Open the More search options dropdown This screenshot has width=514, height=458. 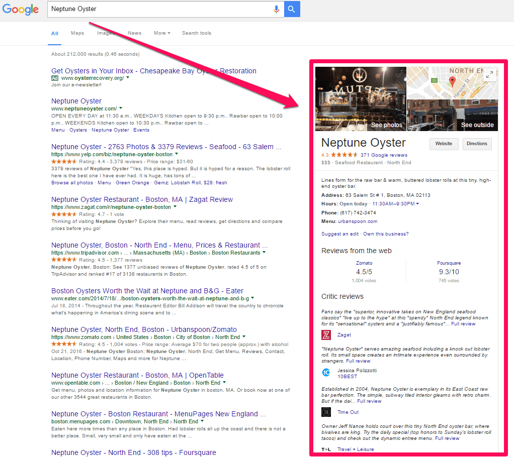(x=162, y=33)
